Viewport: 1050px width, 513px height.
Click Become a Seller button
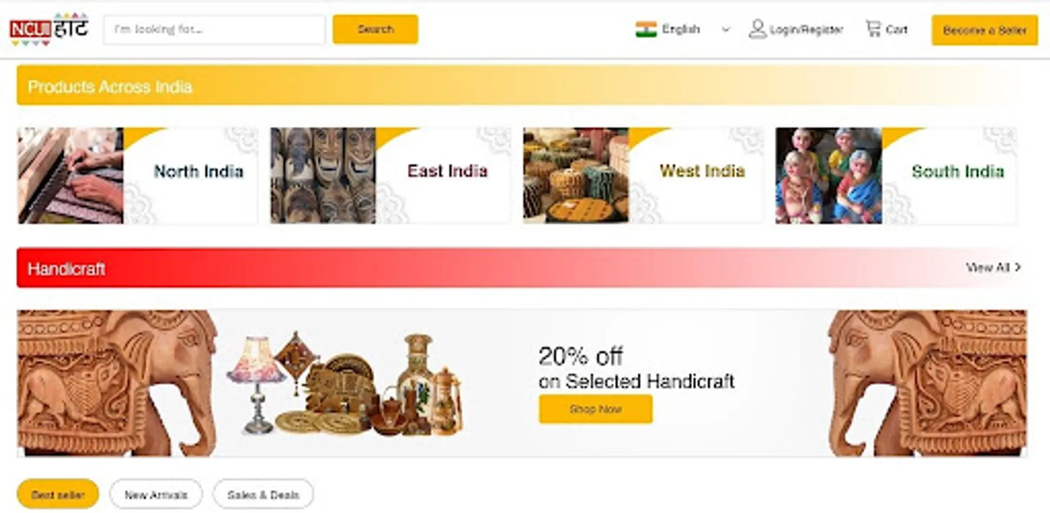[984, 30]
